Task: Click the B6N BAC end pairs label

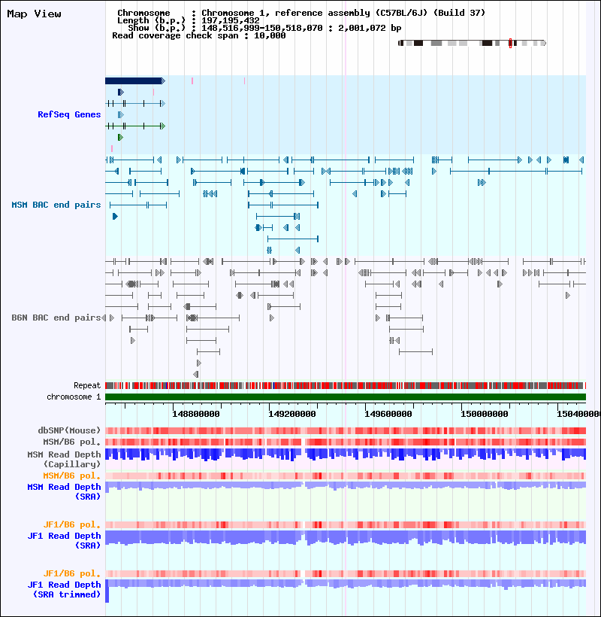Action: point(56,318)
